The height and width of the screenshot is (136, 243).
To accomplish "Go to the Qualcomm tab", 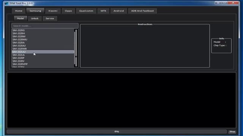I will (x=86, y=11).
